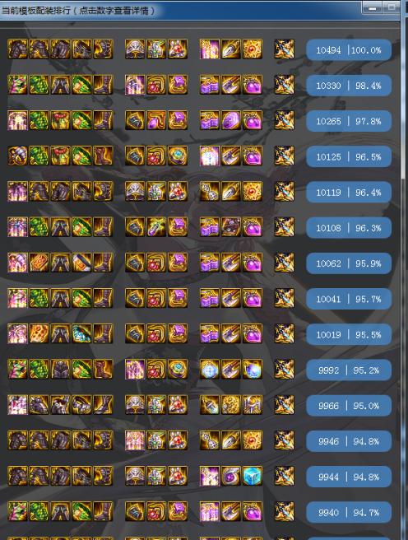View details of the 10265 | 97.8% score
Image resolution: width=408 pixels, height=540 pixels.
(x=349, y=121)
